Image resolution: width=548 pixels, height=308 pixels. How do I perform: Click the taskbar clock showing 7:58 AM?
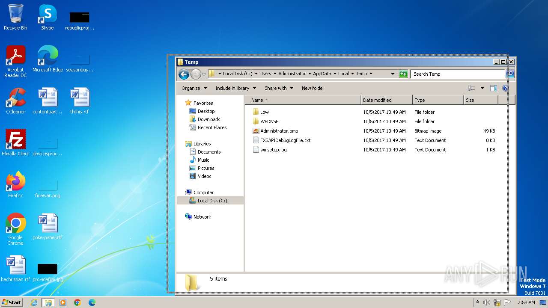tap(526, 302)
